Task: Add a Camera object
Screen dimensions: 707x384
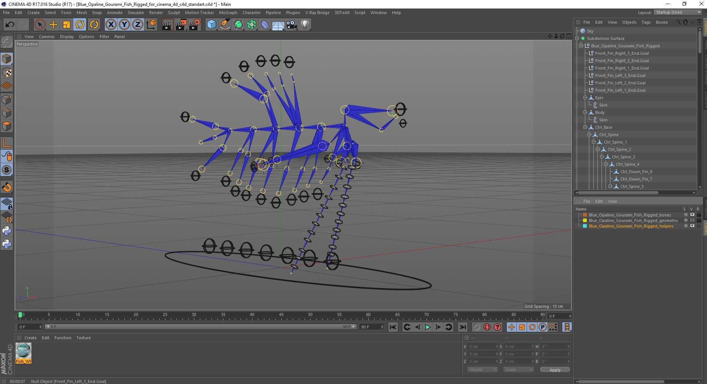Action: coord(292,25)
